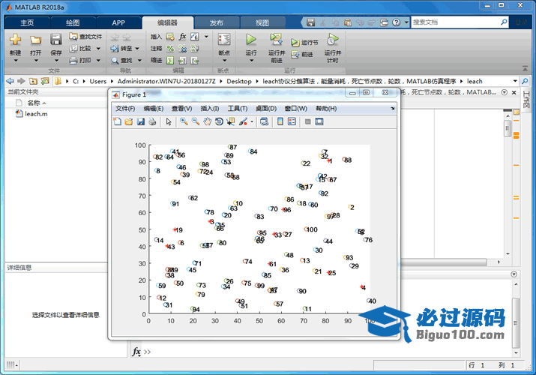The height and width of the screenshot is (375, 536).
Task: Expand the 新建 dropdown arrow
Action: pyautogui.click(x=16, y=61)
